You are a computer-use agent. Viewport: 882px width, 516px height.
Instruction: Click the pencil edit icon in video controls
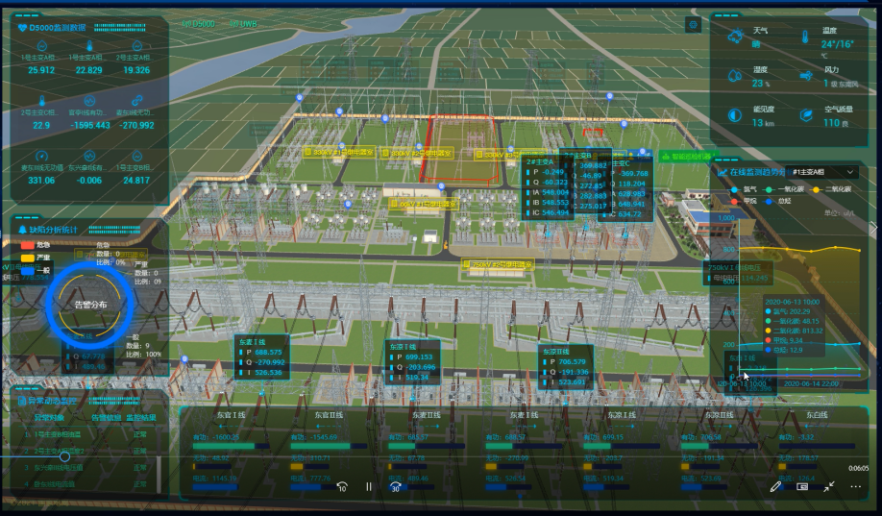point(775,486)
